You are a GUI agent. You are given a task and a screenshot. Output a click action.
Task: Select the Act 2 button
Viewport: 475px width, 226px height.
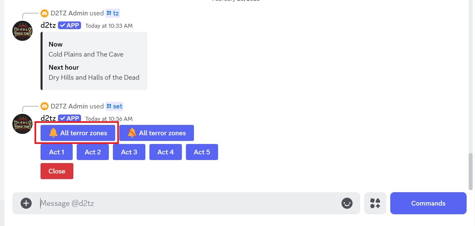[93, 152]
